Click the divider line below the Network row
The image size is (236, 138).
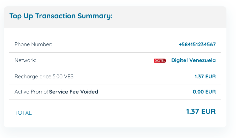[x=115, y=69]
